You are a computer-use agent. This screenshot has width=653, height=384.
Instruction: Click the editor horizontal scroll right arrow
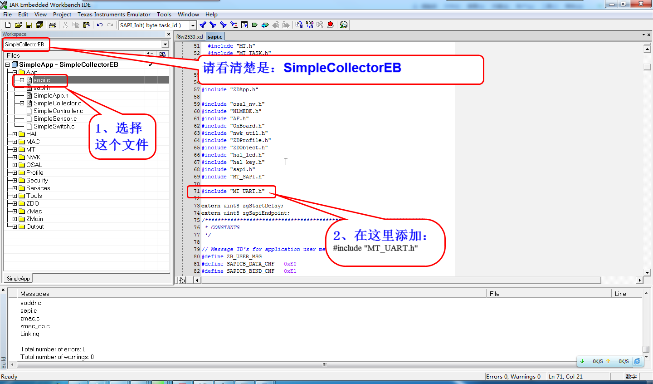(x=639, y=280)
